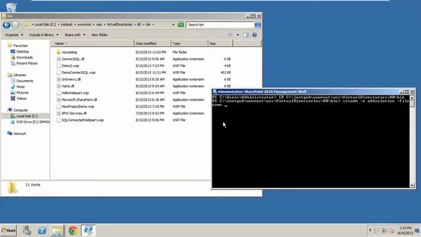Select DemoConnectSQL.wsp file name
Image resolution: width=421 pixels, height=237 pixels.
point(78,72)
